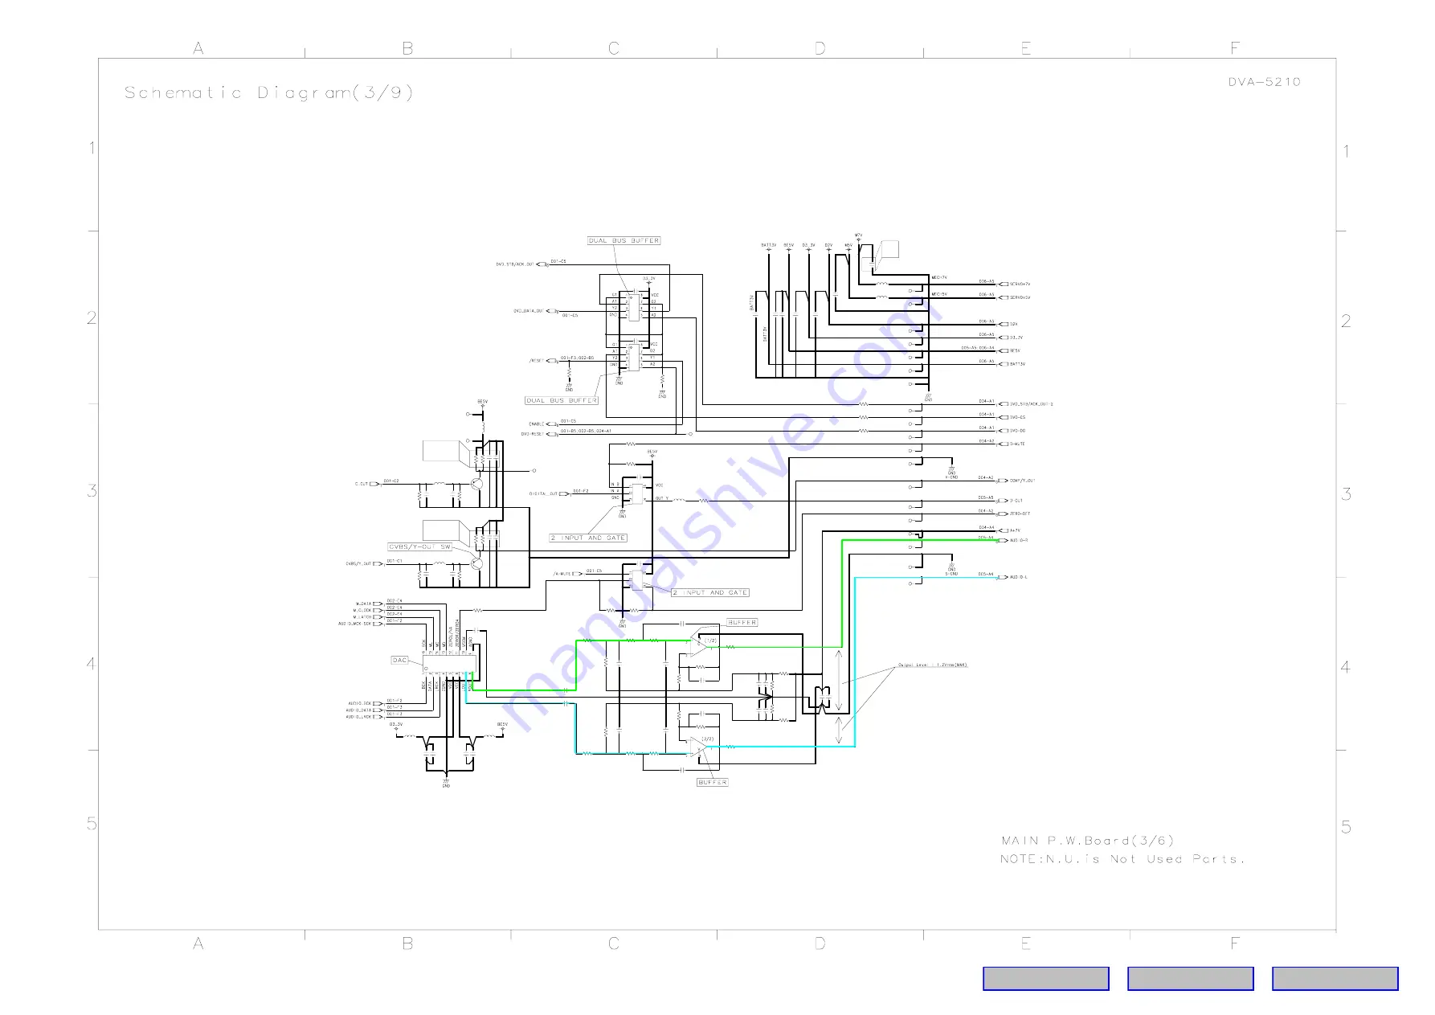This screenshot has height=1015, width=1435.
Task: Click the "S-GND" ground label
Action: pyautogui.click(x=951, y=574)
